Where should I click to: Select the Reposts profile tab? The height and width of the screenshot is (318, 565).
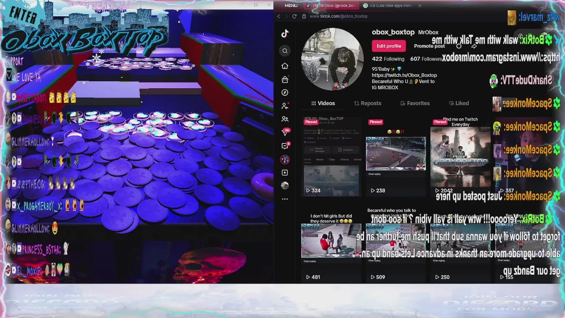(x=367, y=103)
